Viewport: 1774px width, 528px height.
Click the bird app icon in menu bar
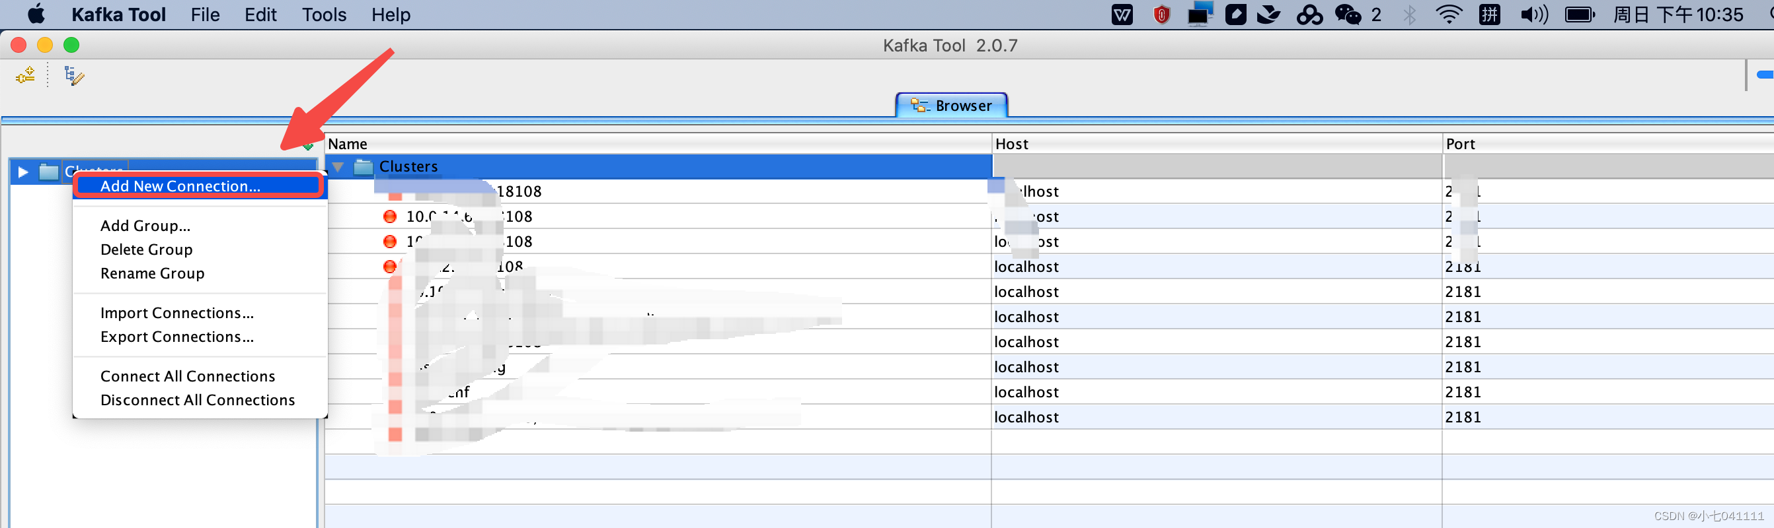tap(1268, 15)
